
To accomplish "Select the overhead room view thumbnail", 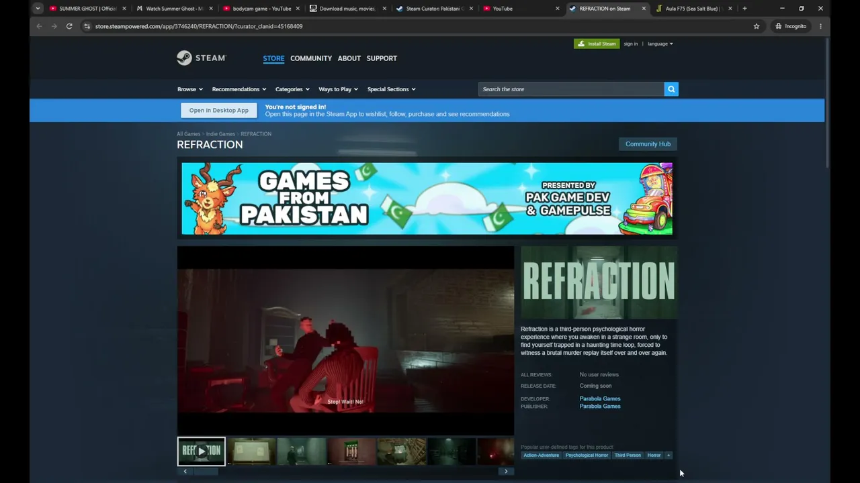I will pos(401,451).
